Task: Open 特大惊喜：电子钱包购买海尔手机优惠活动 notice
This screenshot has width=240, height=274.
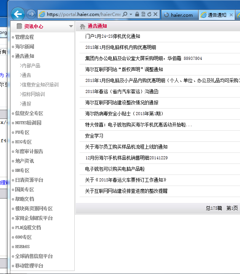Action: 139,125
